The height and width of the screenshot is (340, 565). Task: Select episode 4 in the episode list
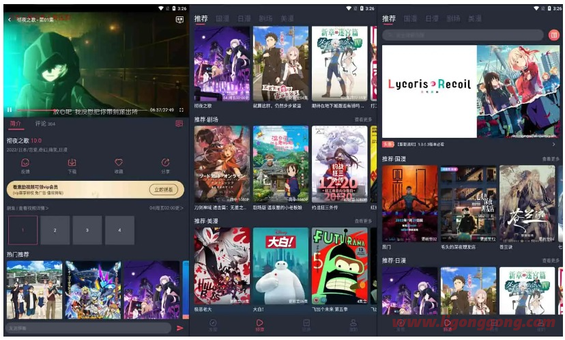[x=119, y=230]
